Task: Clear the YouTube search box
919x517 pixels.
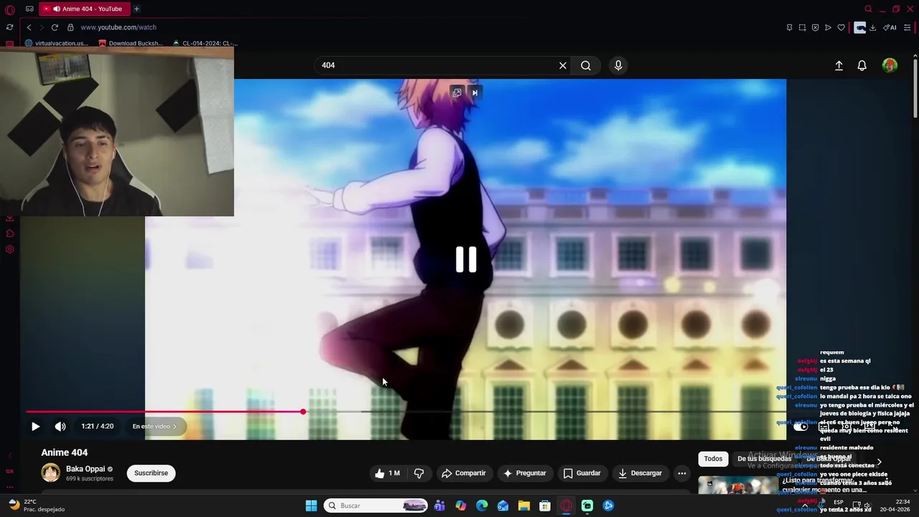Action: [x=563, y=65]
